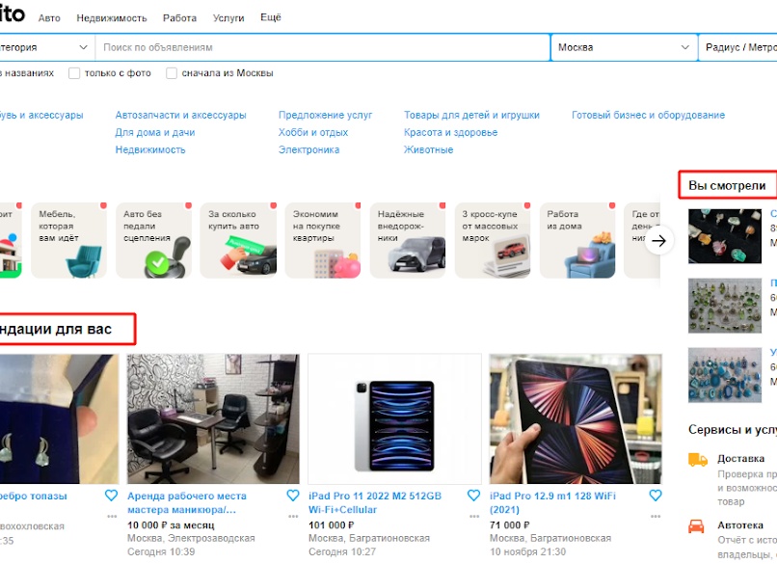Favorite the iPad Pro 12.9 m1 listing heart
777x564 pixels.
tap(656, 496)
